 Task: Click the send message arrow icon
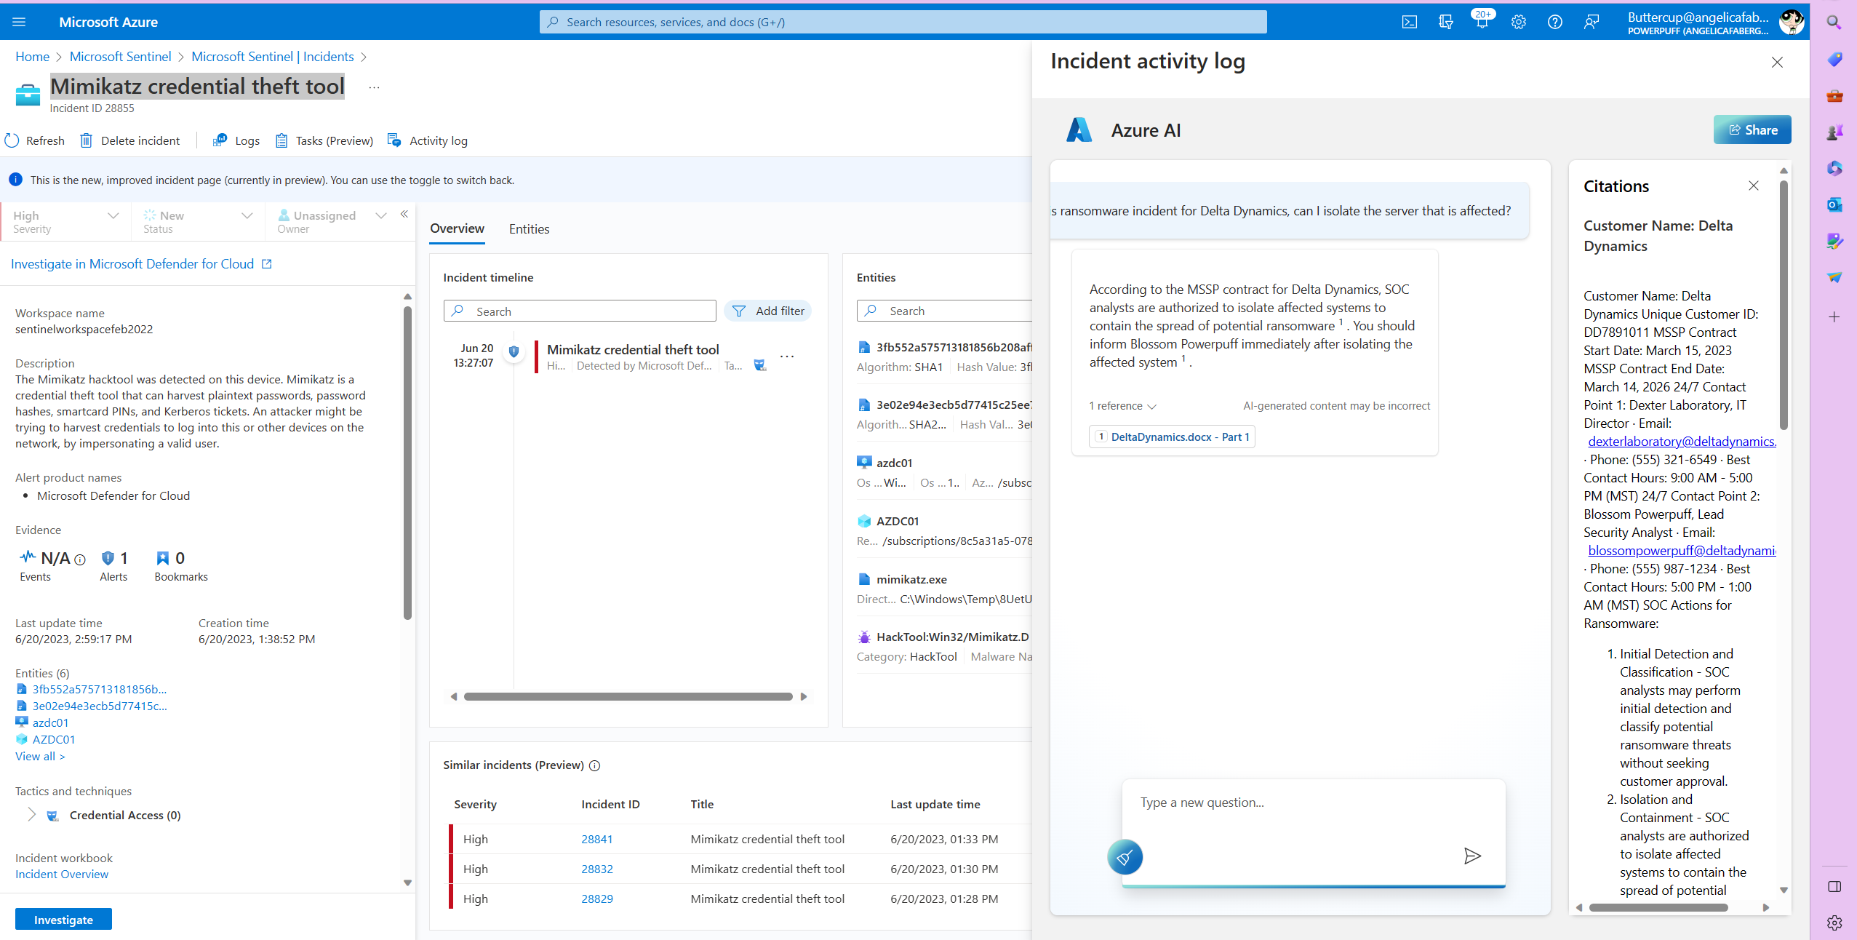[1472, 856]
